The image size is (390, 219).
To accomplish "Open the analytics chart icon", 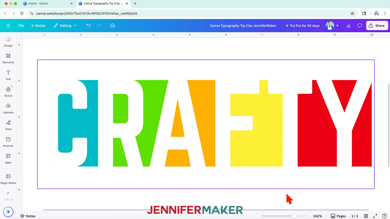I will (348, 26).
